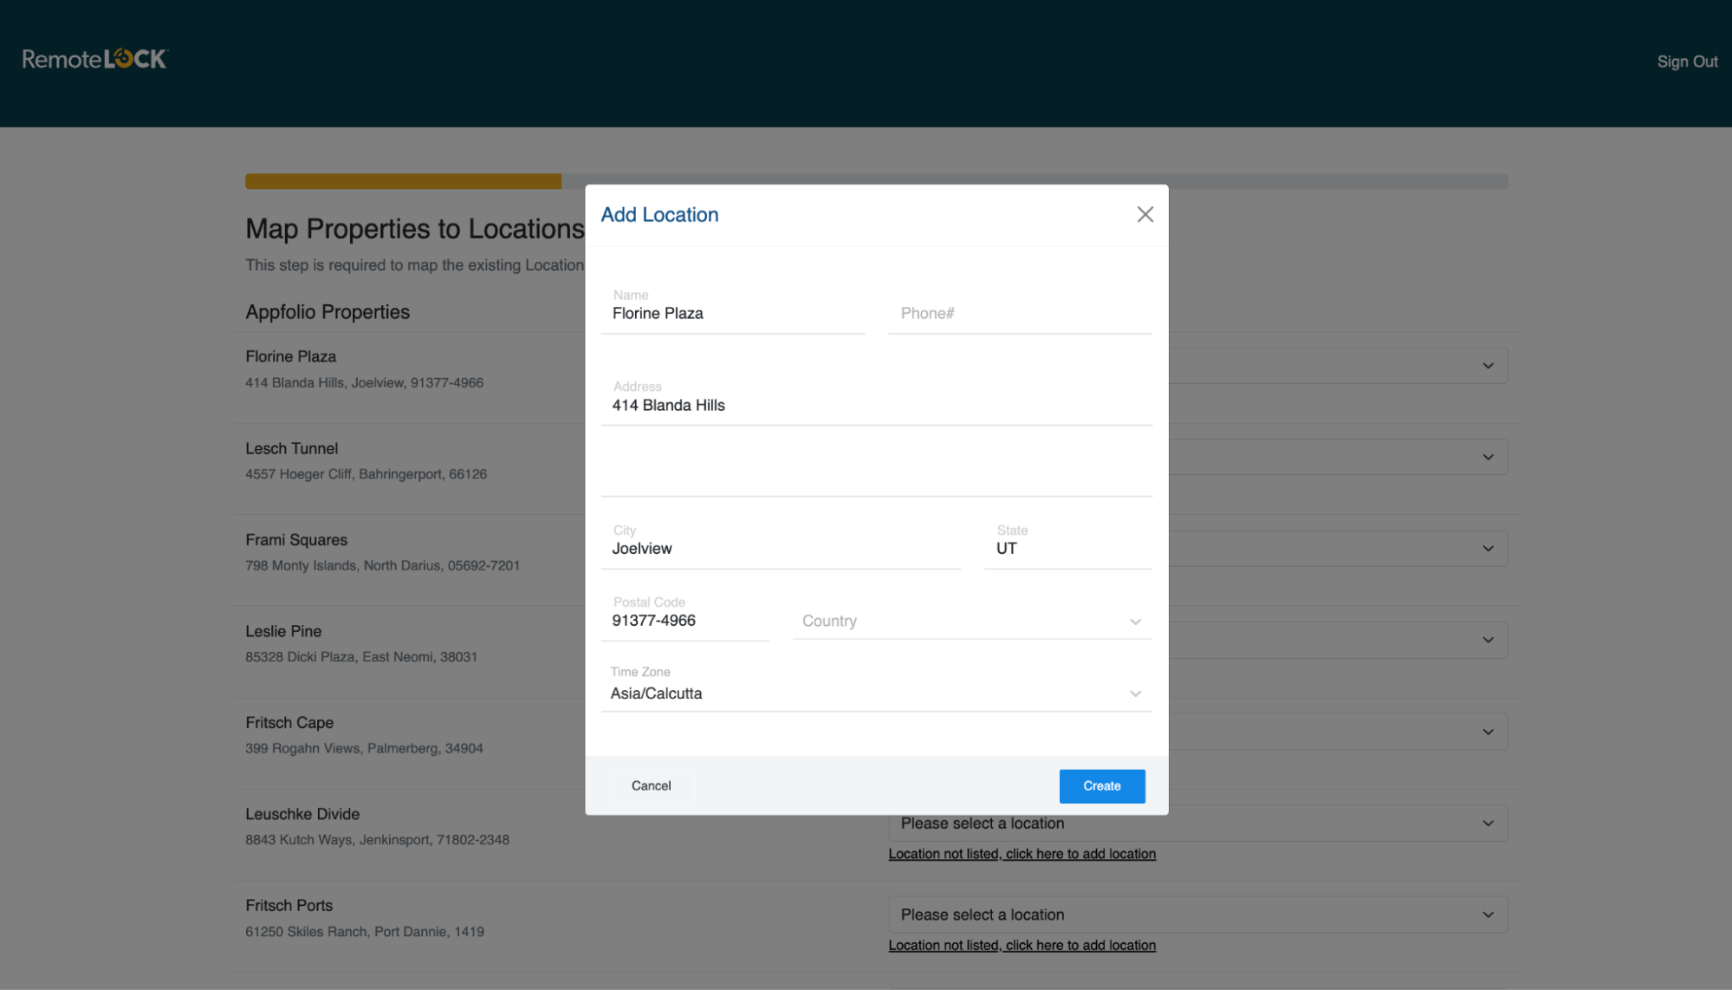Click the Phone# input field

point(1020,313)
